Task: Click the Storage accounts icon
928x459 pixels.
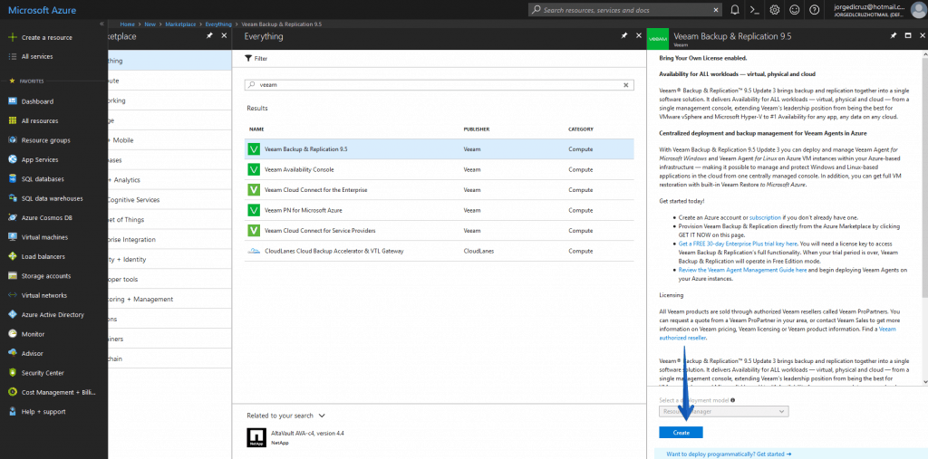Action: tap(12, 275)
